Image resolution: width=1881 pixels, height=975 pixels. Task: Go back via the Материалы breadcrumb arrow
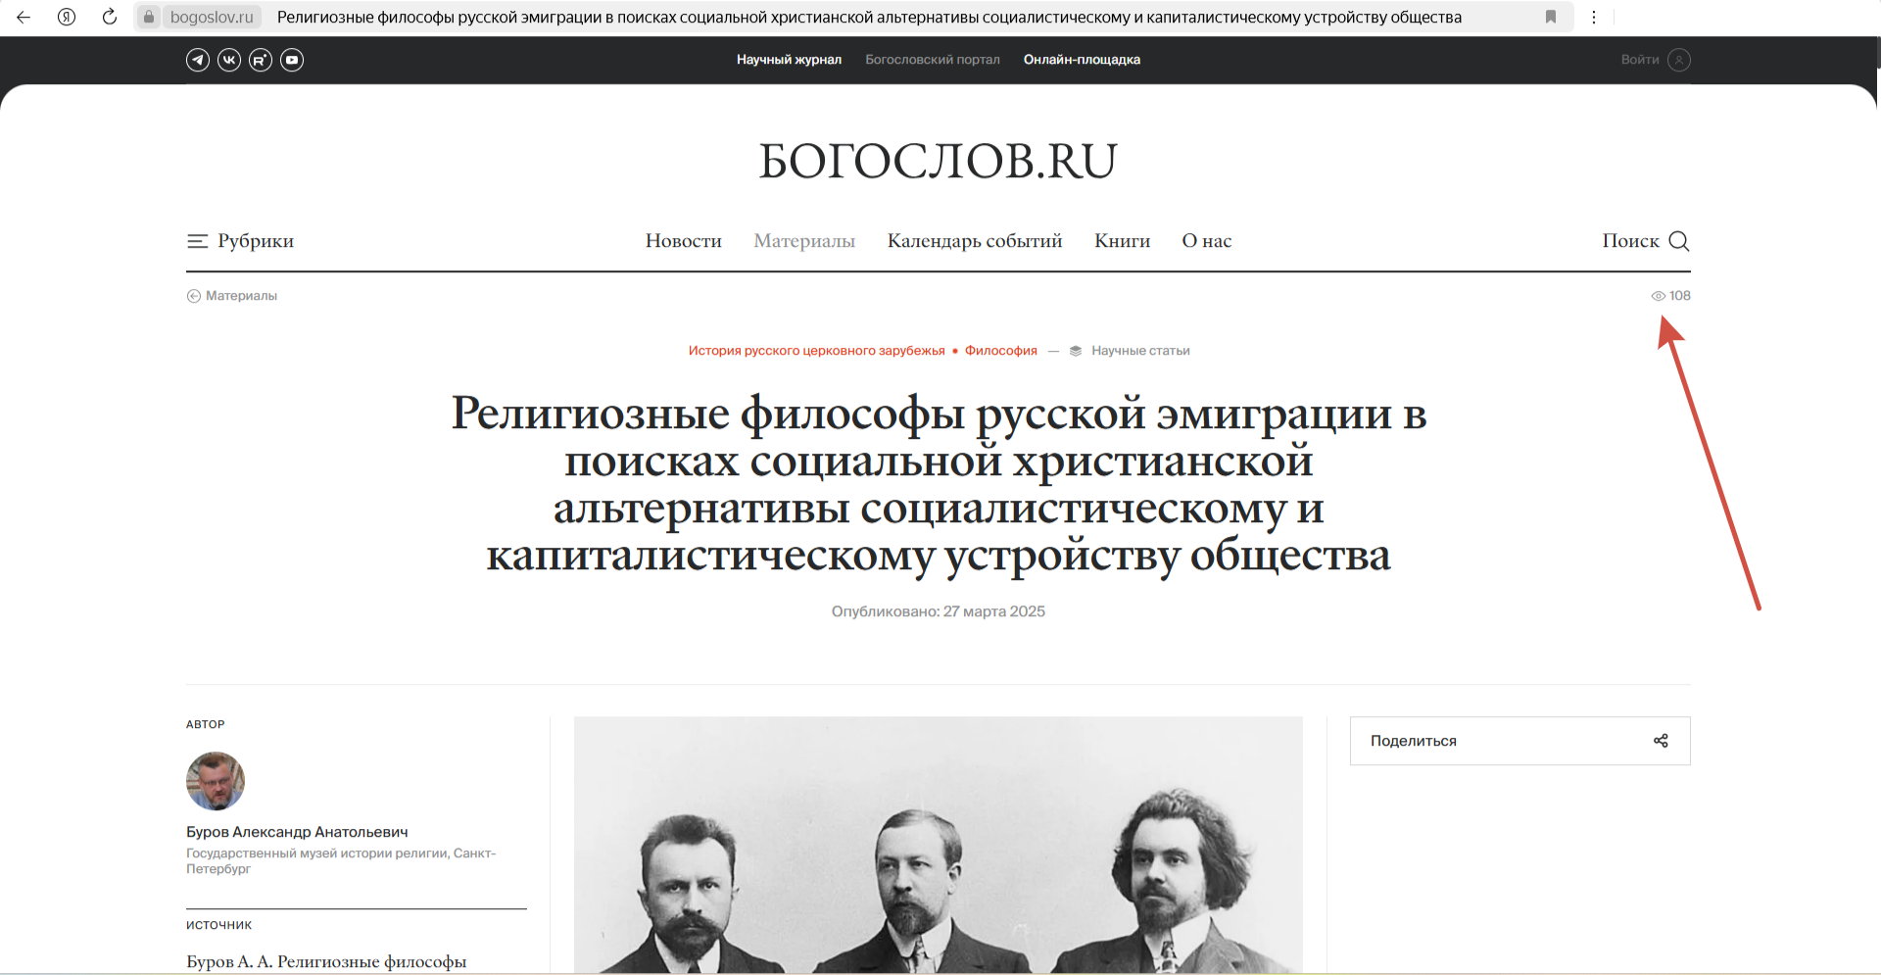pos(194,296)
